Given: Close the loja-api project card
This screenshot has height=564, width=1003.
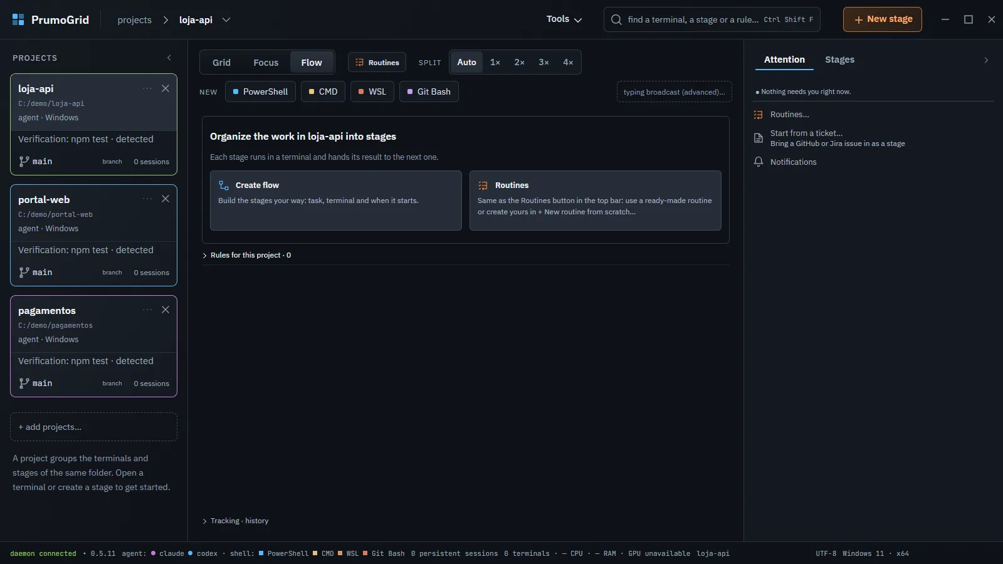Looking at the screenshot, I should pos(165,88).
